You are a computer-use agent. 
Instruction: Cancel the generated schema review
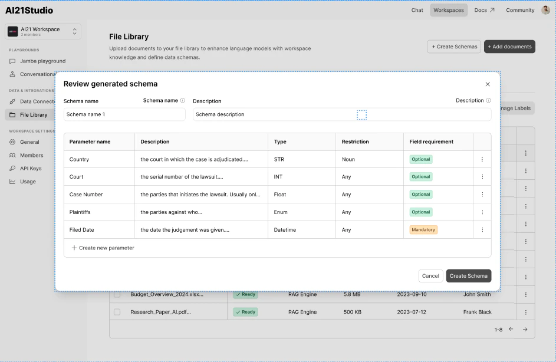(430, 275)
